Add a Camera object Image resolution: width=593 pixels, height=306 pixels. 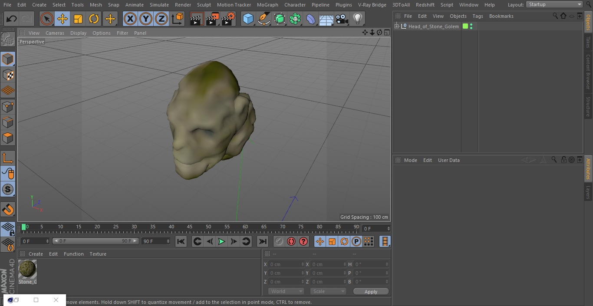click(342, 19)
